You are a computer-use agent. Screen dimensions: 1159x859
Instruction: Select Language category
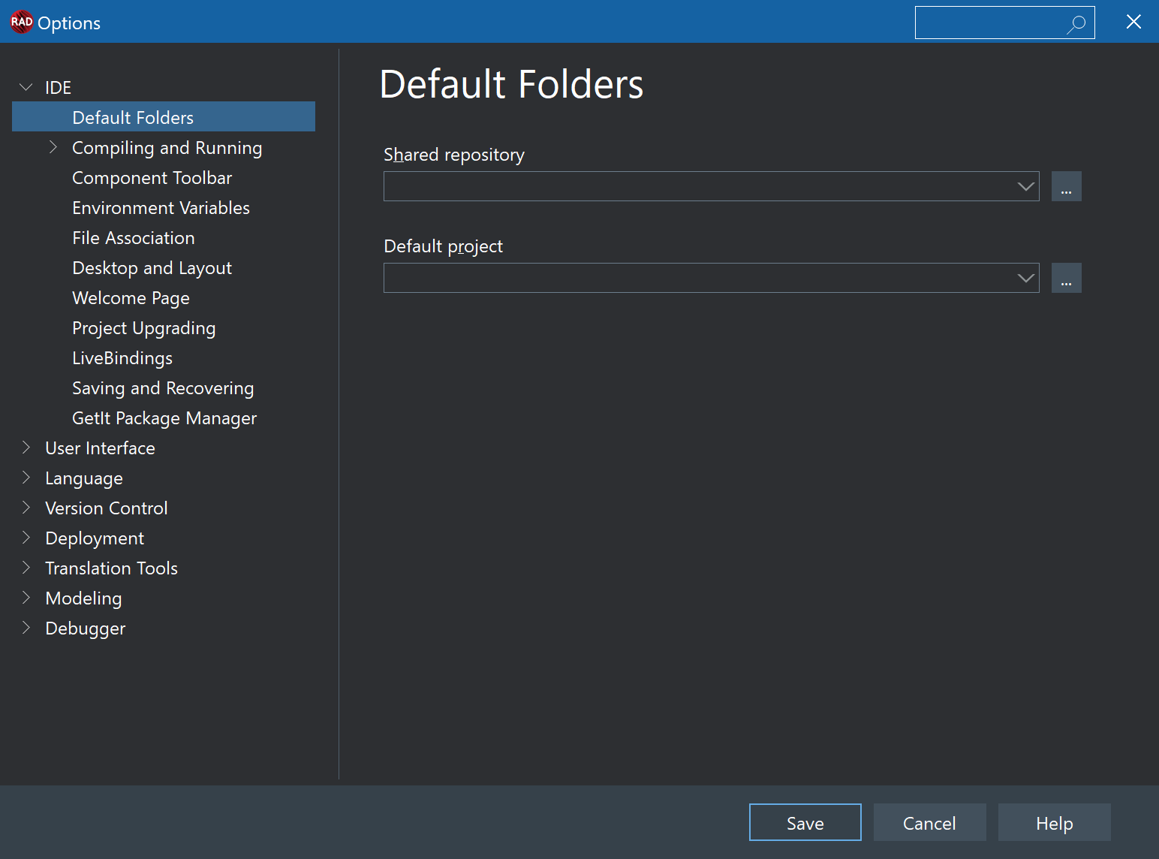[x=84, y=478]
